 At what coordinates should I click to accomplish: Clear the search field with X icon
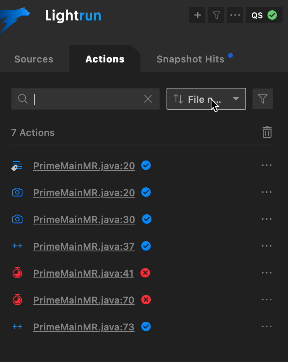coord(148,99)
